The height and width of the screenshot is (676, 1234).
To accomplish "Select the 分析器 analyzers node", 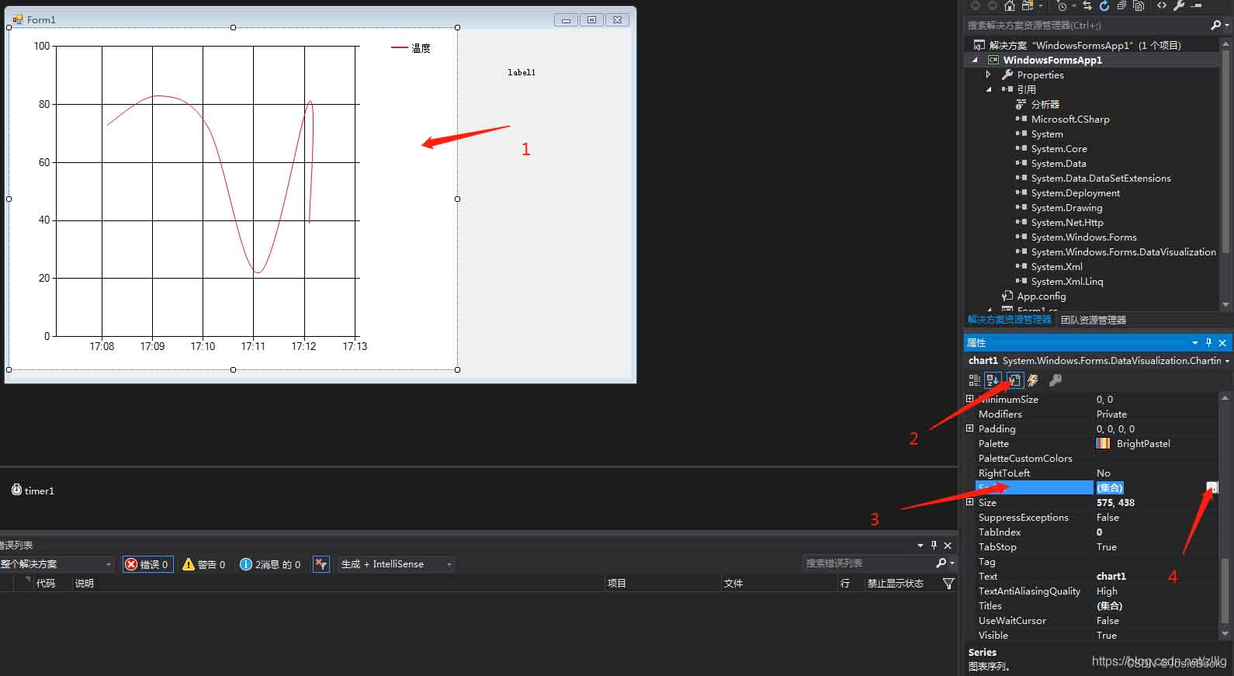I will 1045,104.
